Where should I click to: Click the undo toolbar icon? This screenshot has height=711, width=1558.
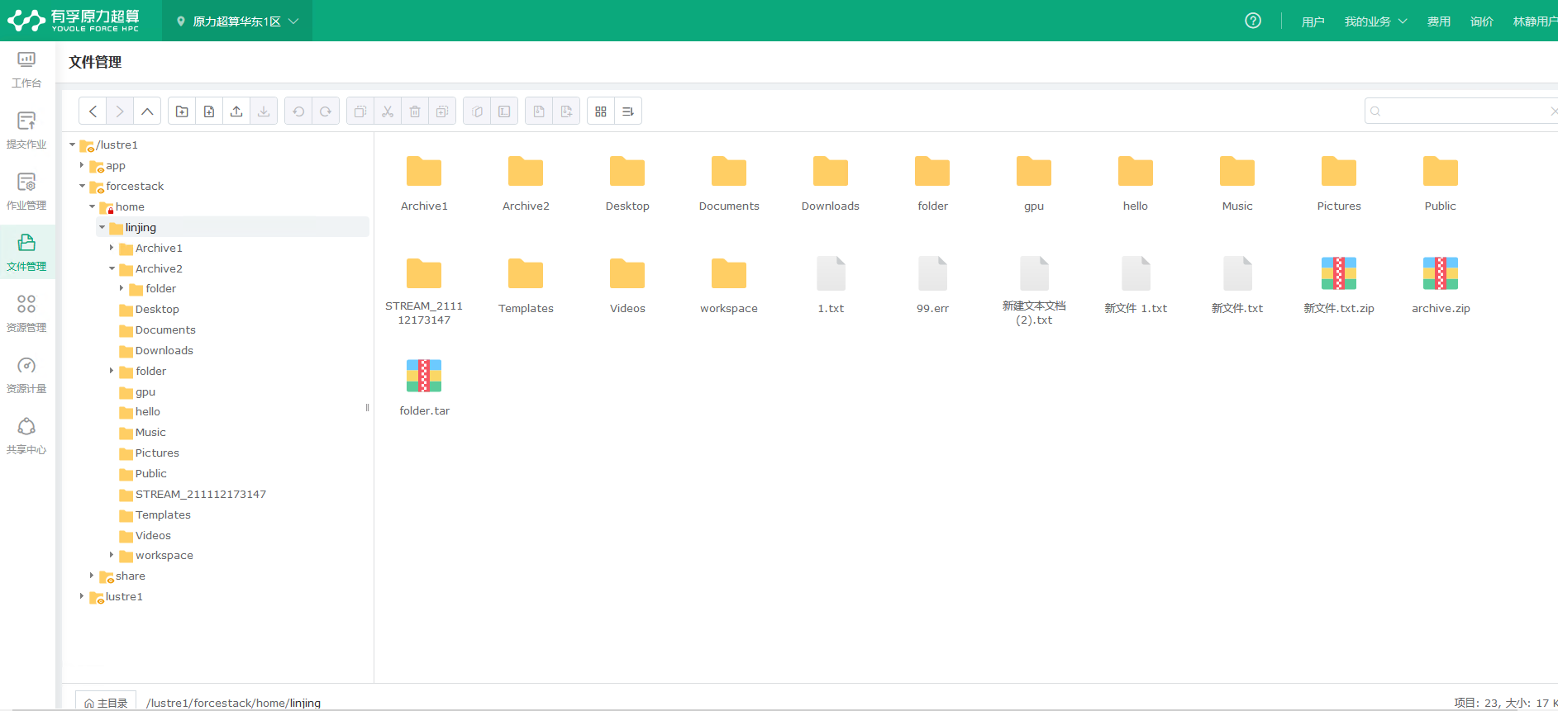[298, 111]
